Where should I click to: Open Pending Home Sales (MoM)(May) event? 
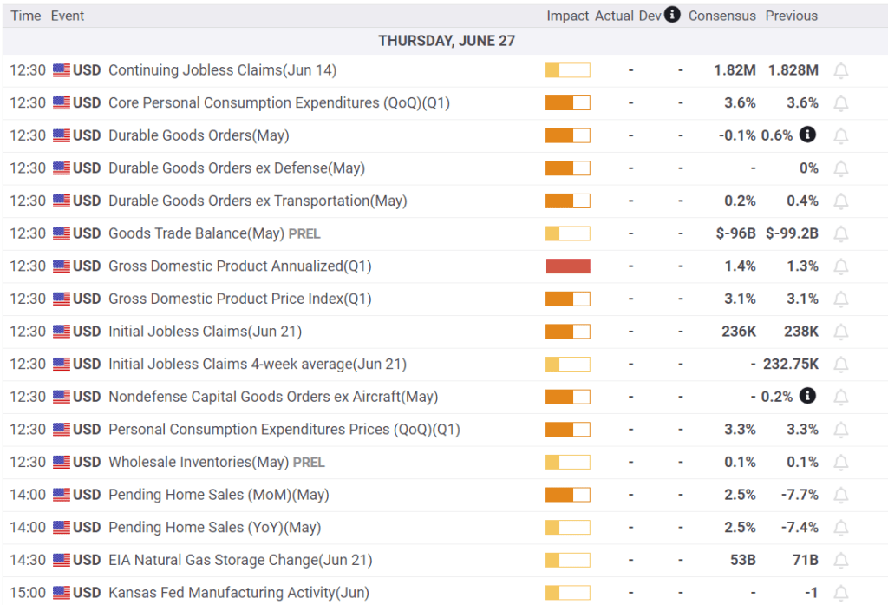(x=219, y=495)
